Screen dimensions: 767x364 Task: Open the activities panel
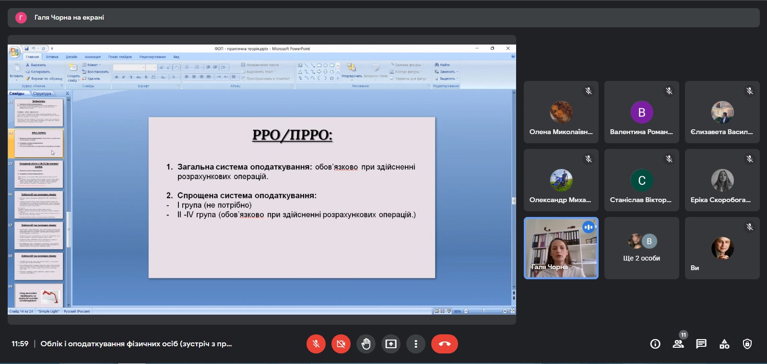(724, 344)
